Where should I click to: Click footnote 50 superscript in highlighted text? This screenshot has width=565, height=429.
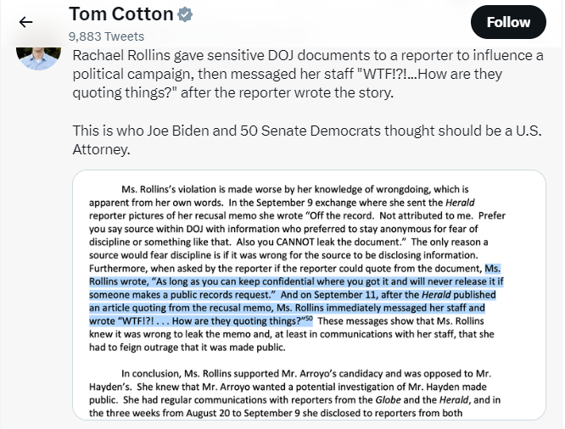click(x=309, y=319)
